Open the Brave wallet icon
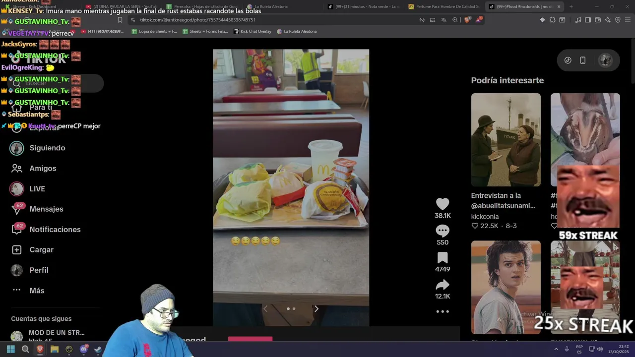The image size is (635, 357). (598, 20)
